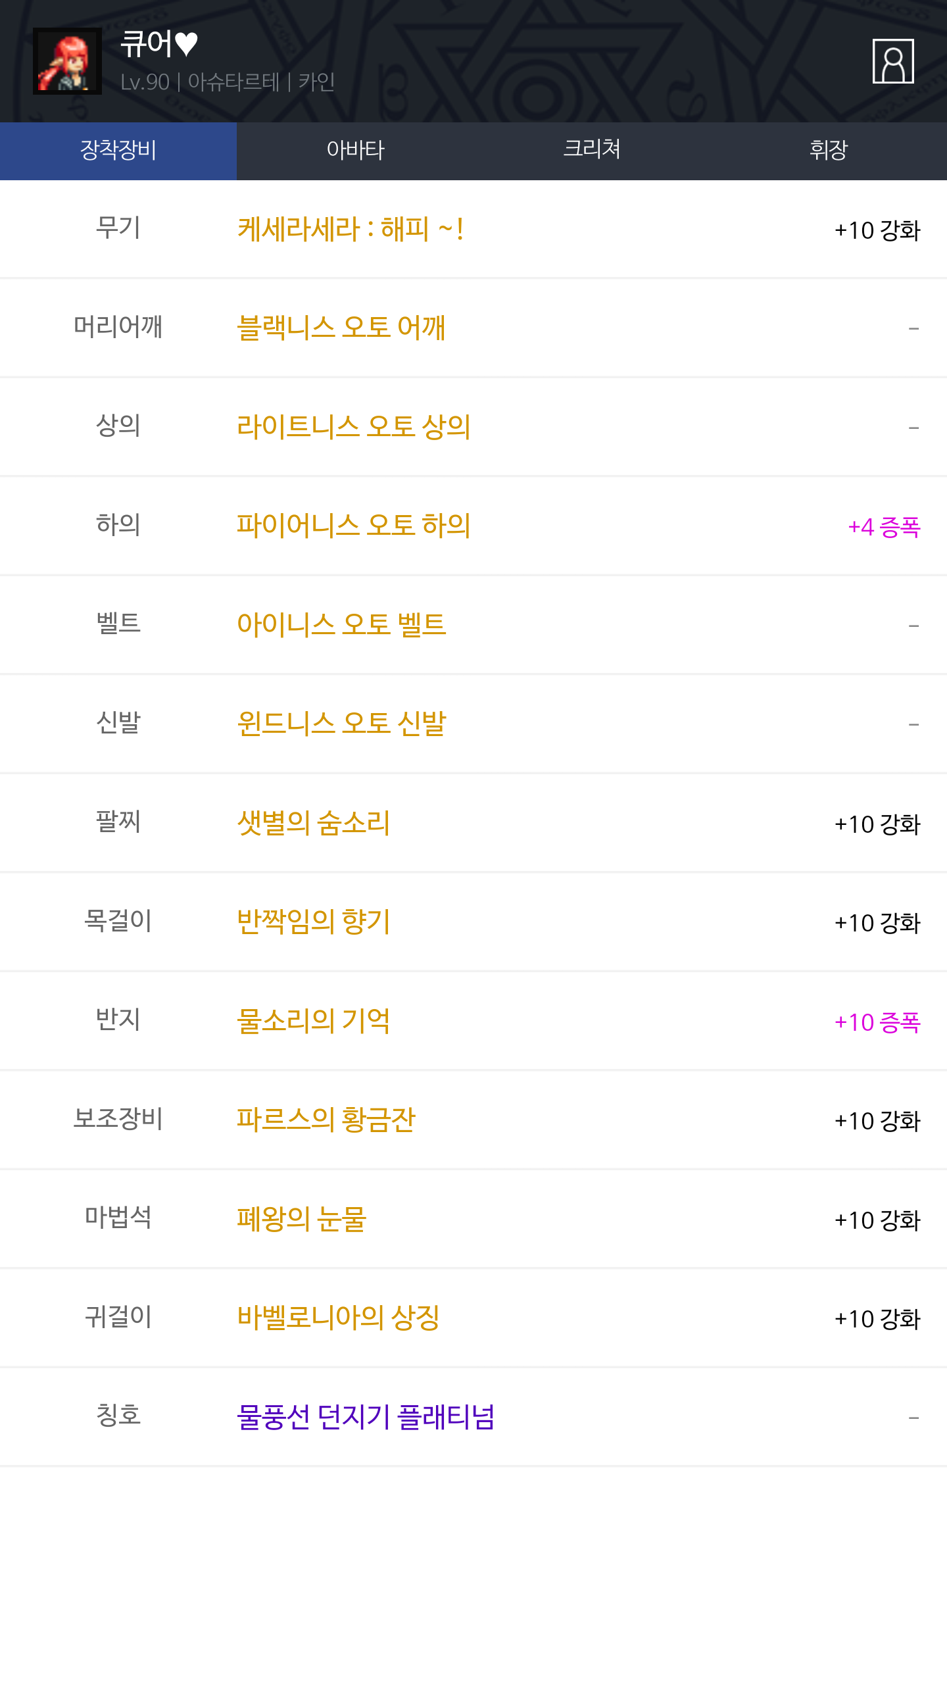
Task: Select the 장착장비 tab
Action: pyautogui.click(x=118, y=151)
